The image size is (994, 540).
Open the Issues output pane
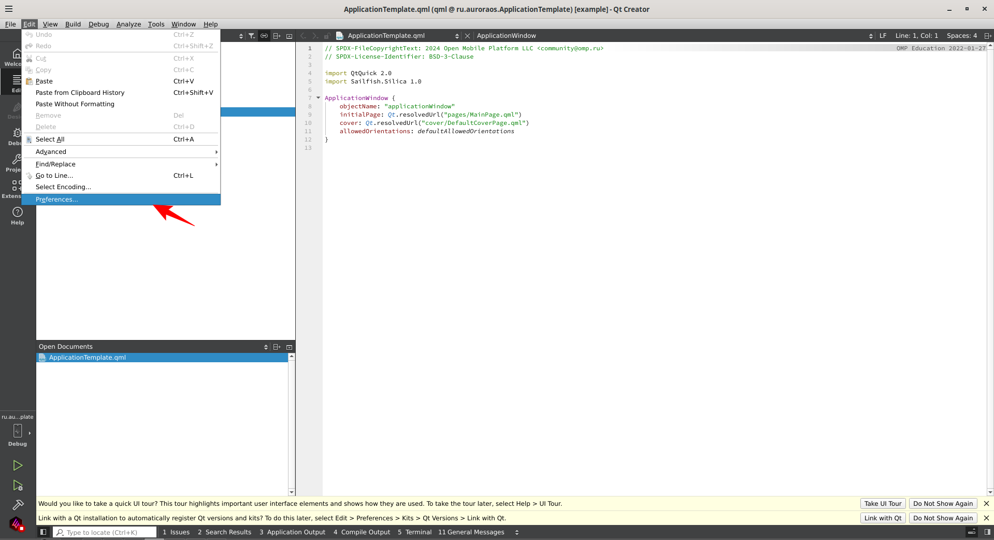[x=176, y=532]
